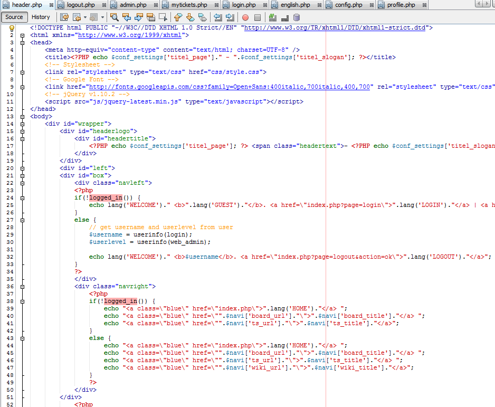Image resolution: width=495 pixels, height=407 pixels.
Task: Click the Last Edit location icon
Action: click(64, 17)
